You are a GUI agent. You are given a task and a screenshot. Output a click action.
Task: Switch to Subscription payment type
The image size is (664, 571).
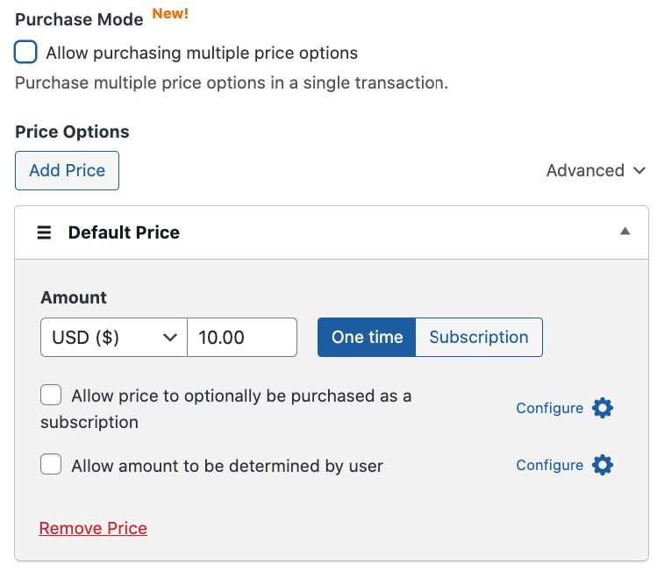478,337
